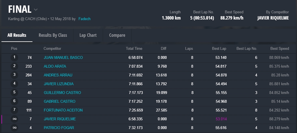The width and height of the screenshot is (297, 133).
Task: Open competitor Juan Manuel Basco
Action: (63, 58)
